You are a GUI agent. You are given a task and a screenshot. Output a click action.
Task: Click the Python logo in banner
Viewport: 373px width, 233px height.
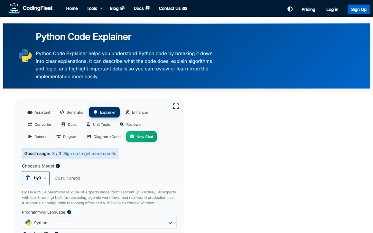point(25,56)
